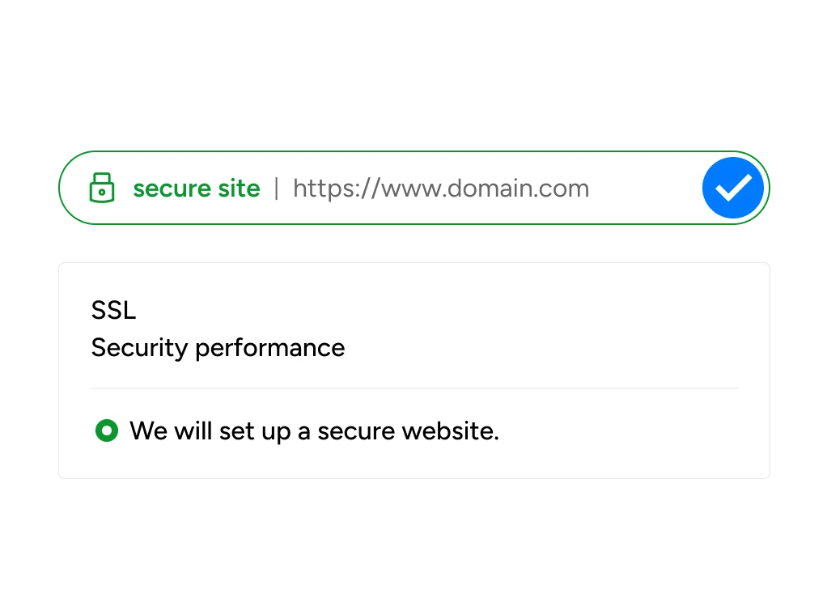Click the word 'domain' in the URL
The height and width of the screenshot is (615, 827).
tap(484, 189)
